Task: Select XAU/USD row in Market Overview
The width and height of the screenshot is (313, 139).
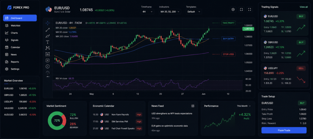Action: click(x=20, y=108)
